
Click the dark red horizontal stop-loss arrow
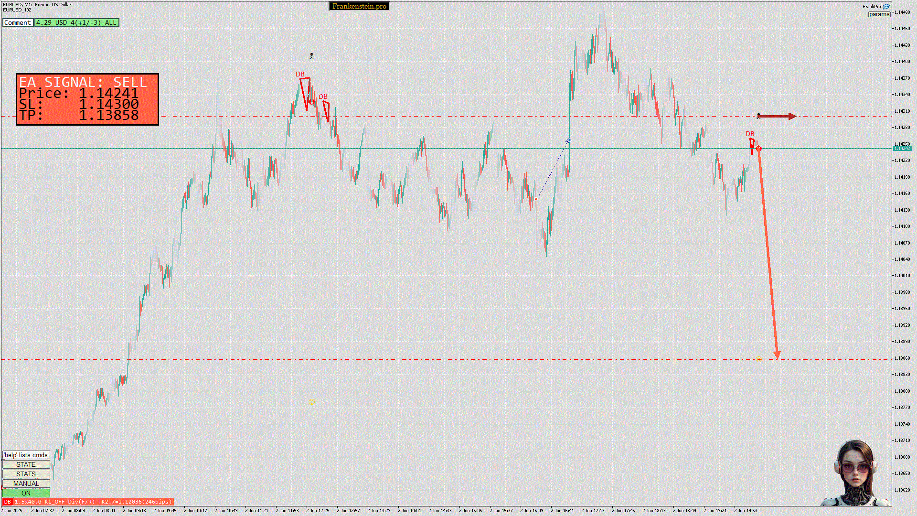(x=777, y=116)
